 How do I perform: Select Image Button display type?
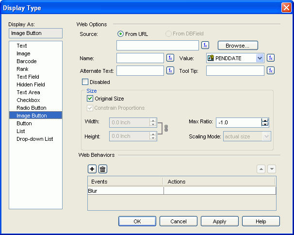pyautogui.click(x=35, y=116)
